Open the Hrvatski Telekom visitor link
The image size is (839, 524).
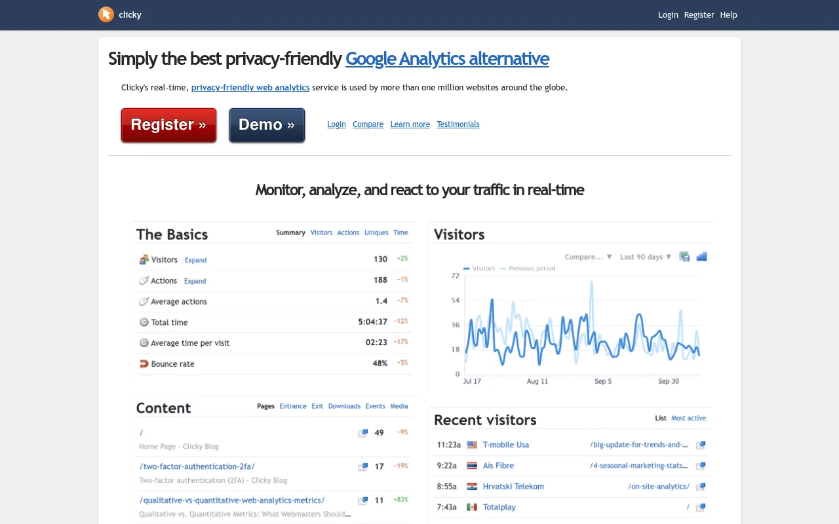tap(513, 487)
